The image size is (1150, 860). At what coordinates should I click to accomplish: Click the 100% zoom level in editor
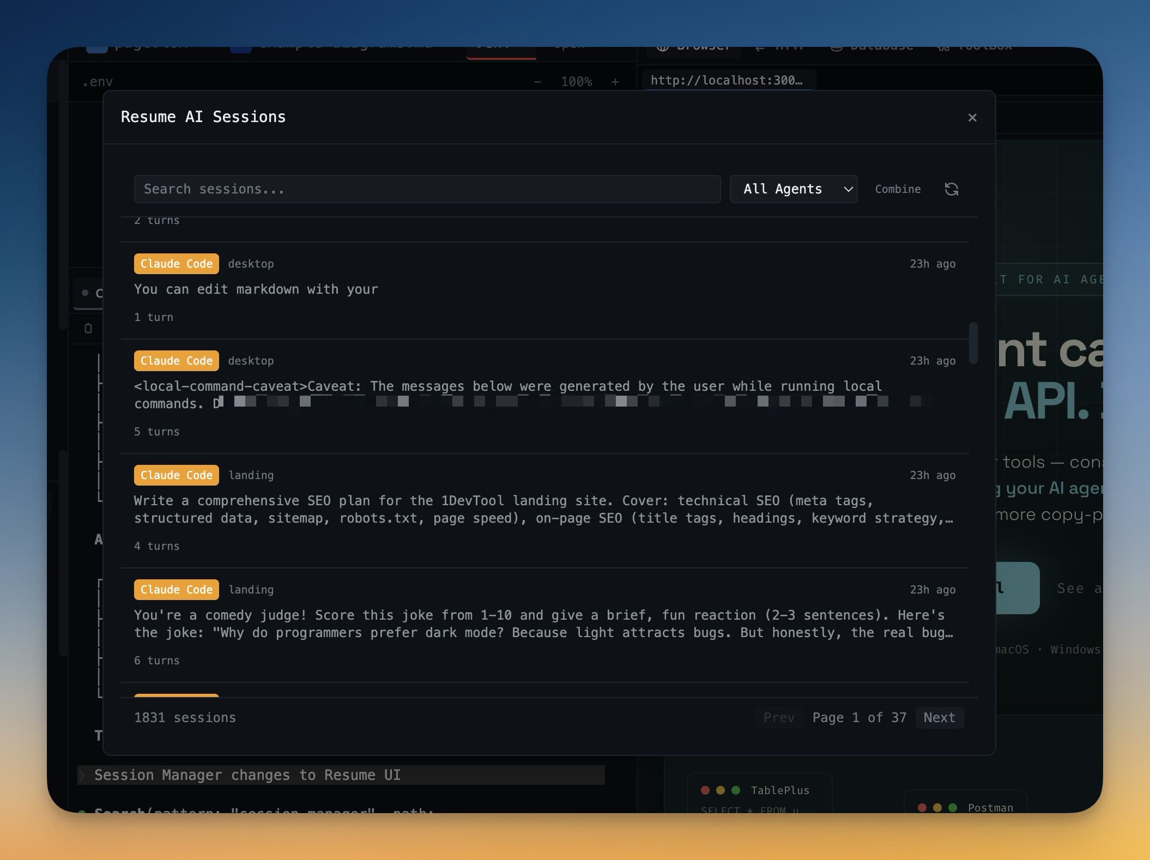click(576, 82)
